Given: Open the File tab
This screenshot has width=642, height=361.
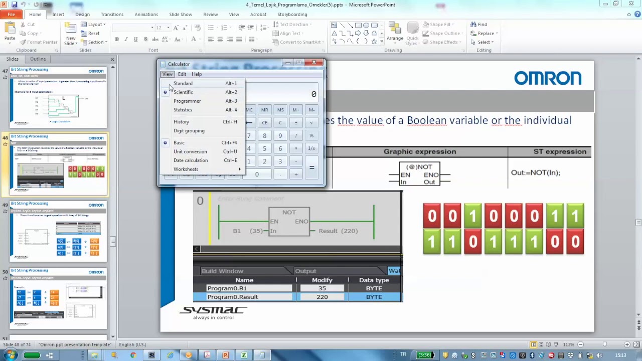Looking at the screenshot, I should (11, 15).
